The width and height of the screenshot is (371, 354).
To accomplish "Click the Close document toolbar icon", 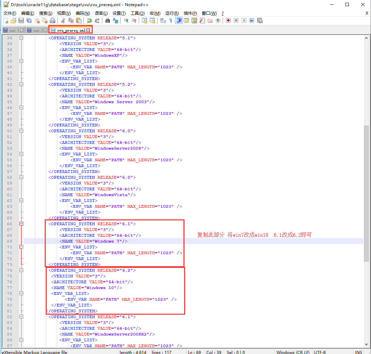I will pos(37,21).
